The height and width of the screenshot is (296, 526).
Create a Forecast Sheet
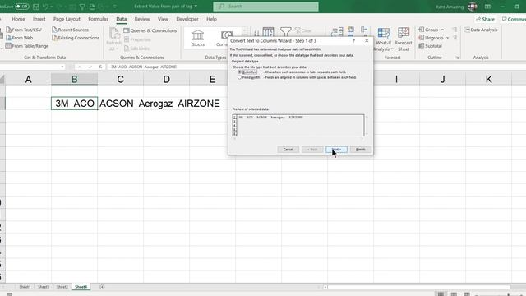404,39
